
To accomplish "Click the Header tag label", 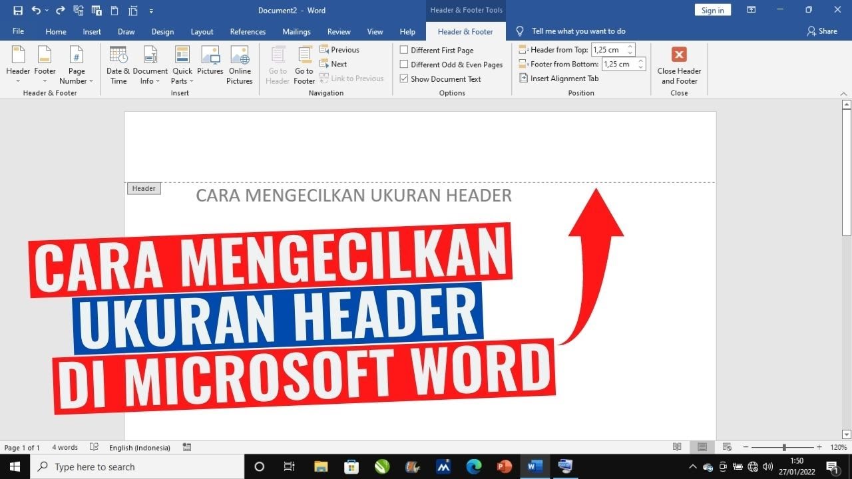I will [144, 189].
